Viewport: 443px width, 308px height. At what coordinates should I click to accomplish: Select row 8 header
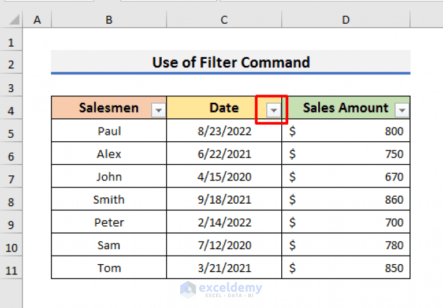pos(11,200)
